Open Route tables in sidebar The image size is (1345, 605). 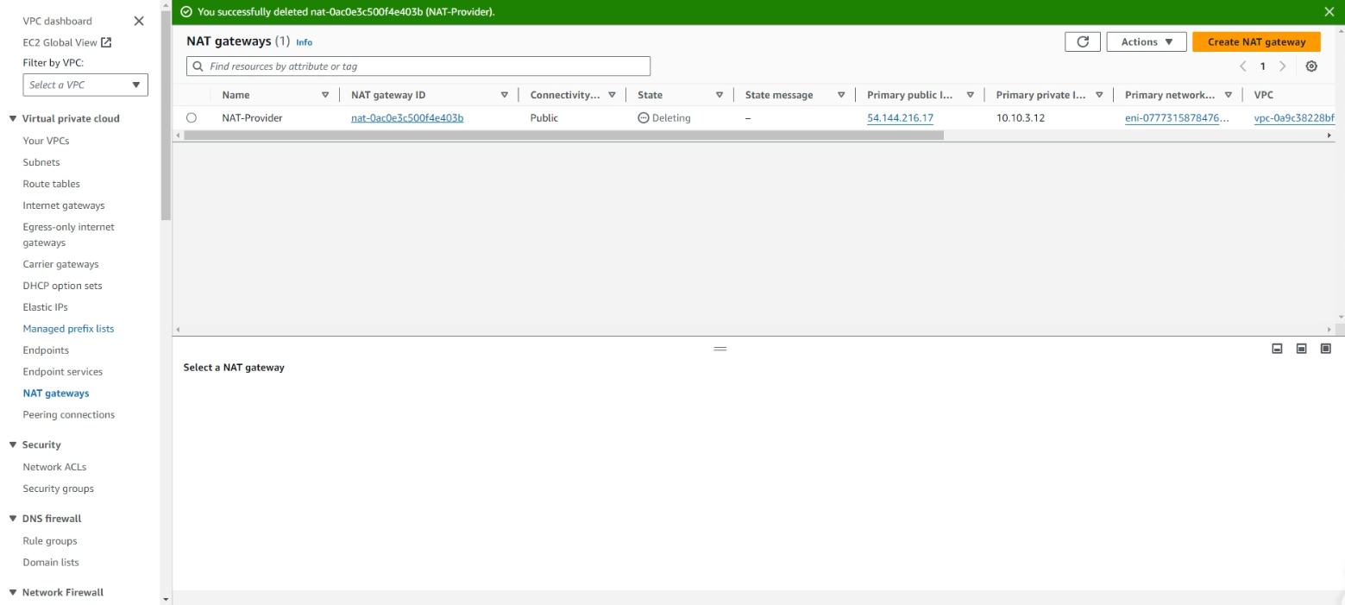[51, 184]
